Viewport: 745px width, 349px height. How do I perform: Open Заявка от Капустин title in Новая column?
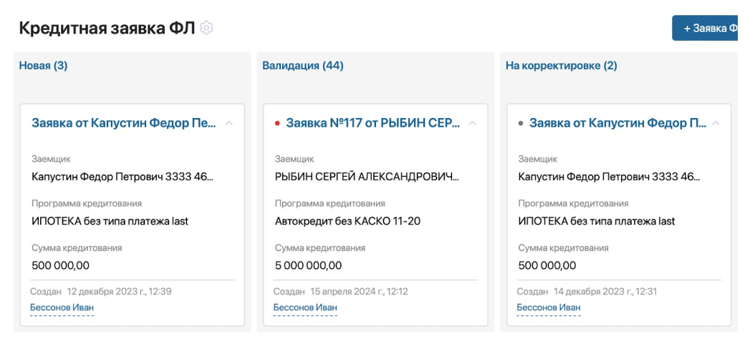point(124,123)
